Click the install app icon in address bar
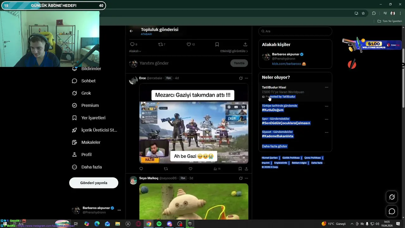The image size is (405, 228). pyautogui.click(x=356, y=13)
